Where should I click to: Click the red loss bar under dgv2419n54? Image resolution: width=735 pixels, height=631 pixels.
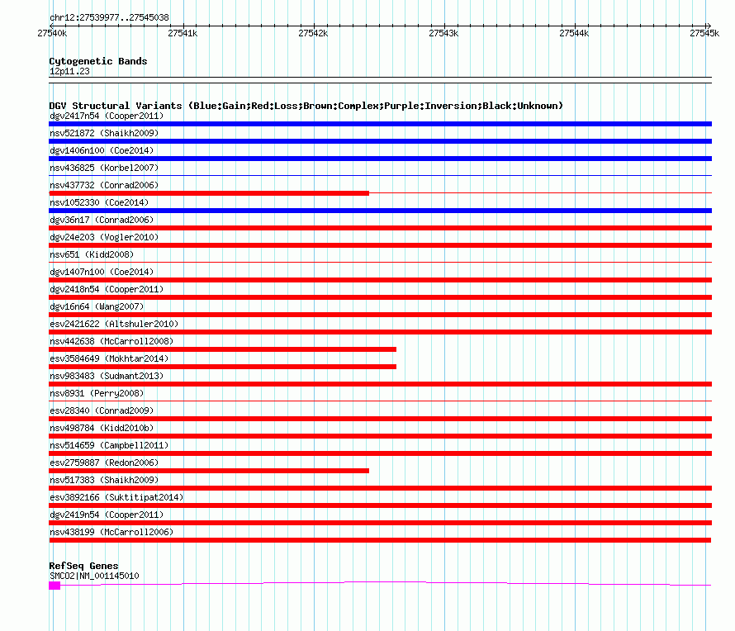pyautogui.click(x=380, y=523)
